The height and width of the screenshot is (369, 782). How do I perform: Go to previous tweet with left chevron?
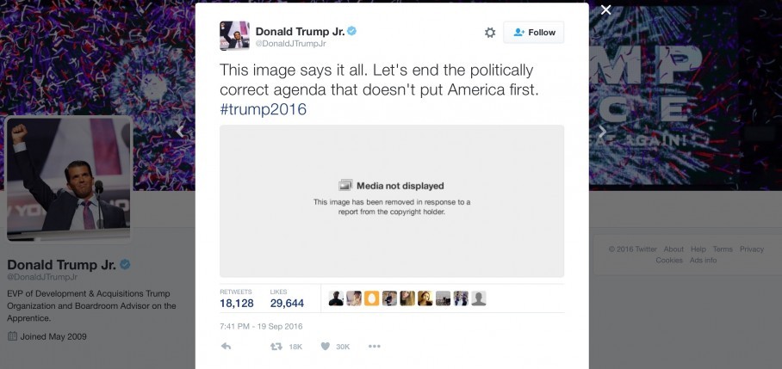pos(181,132)
